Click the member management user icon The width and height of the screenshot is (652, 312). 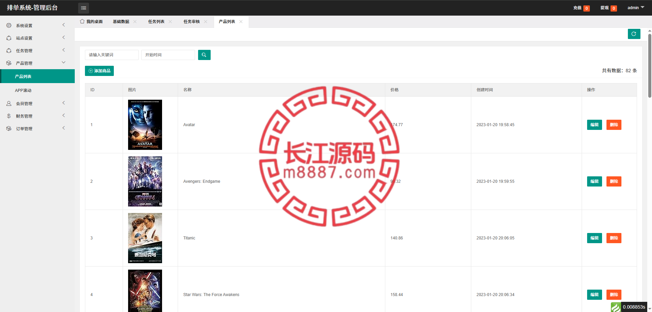coord(9,103)
